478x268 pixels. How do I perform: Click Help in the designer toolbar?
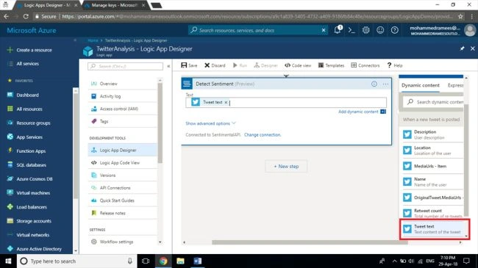[395, 65]
